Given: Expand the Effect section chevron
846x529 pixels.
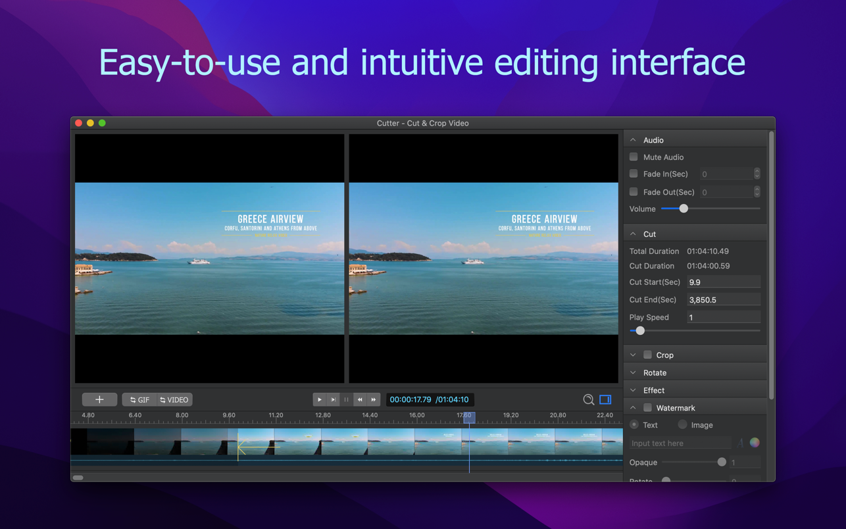Looking at the screenshot, I should [x=633, y=390].
